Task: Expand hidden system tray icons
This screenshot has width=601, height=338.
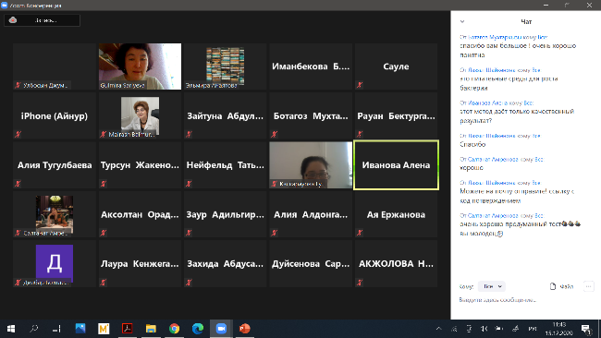Action: [439, 329]
